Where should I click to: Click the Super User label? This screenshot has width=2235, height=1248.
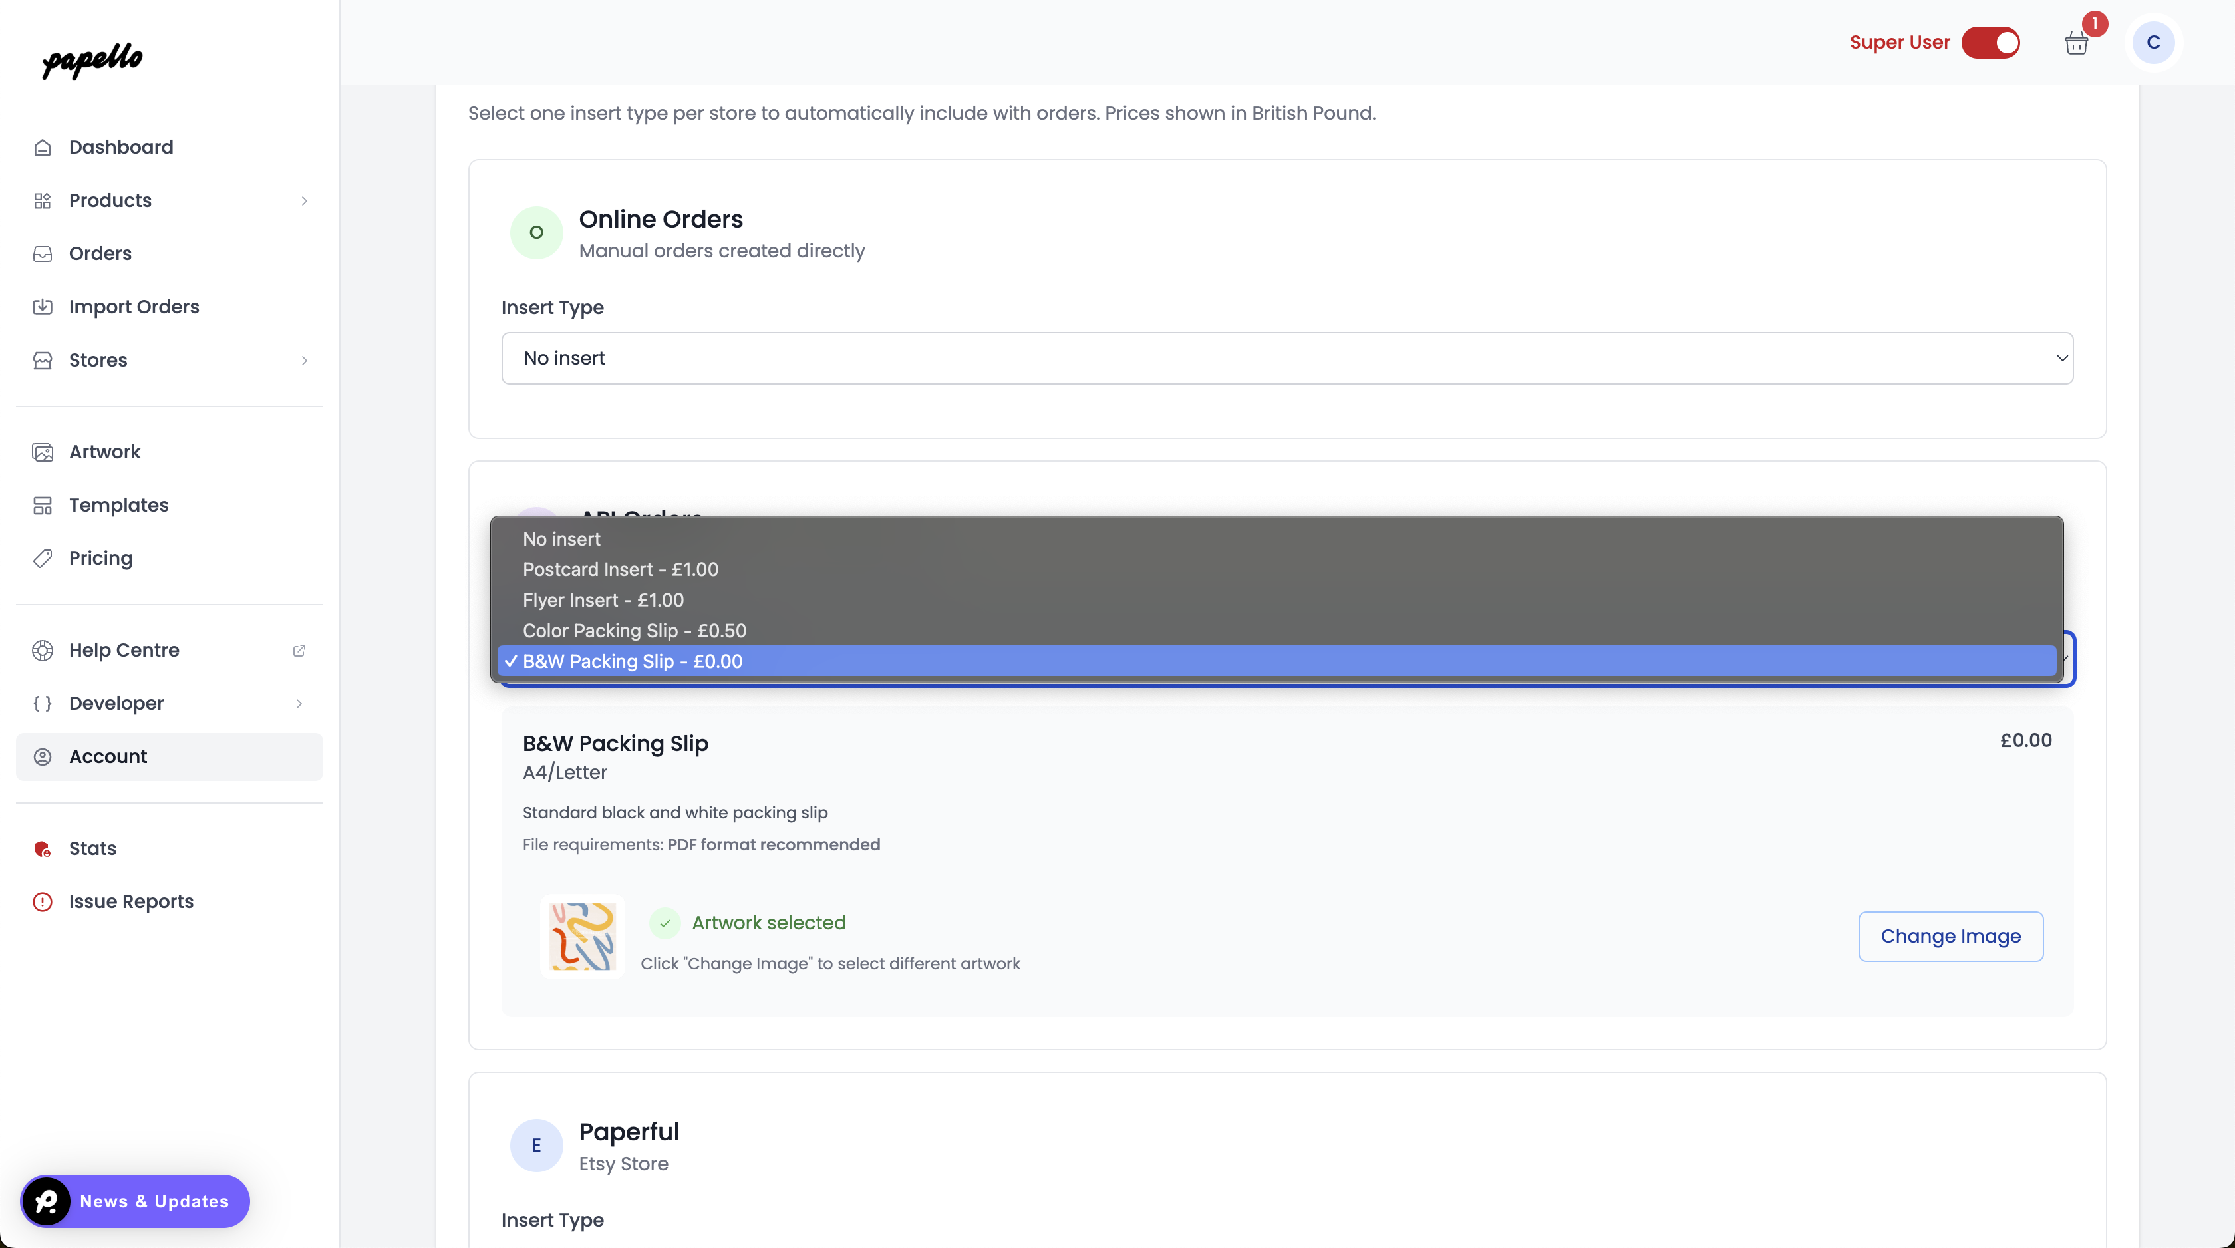pos(1899,43)
